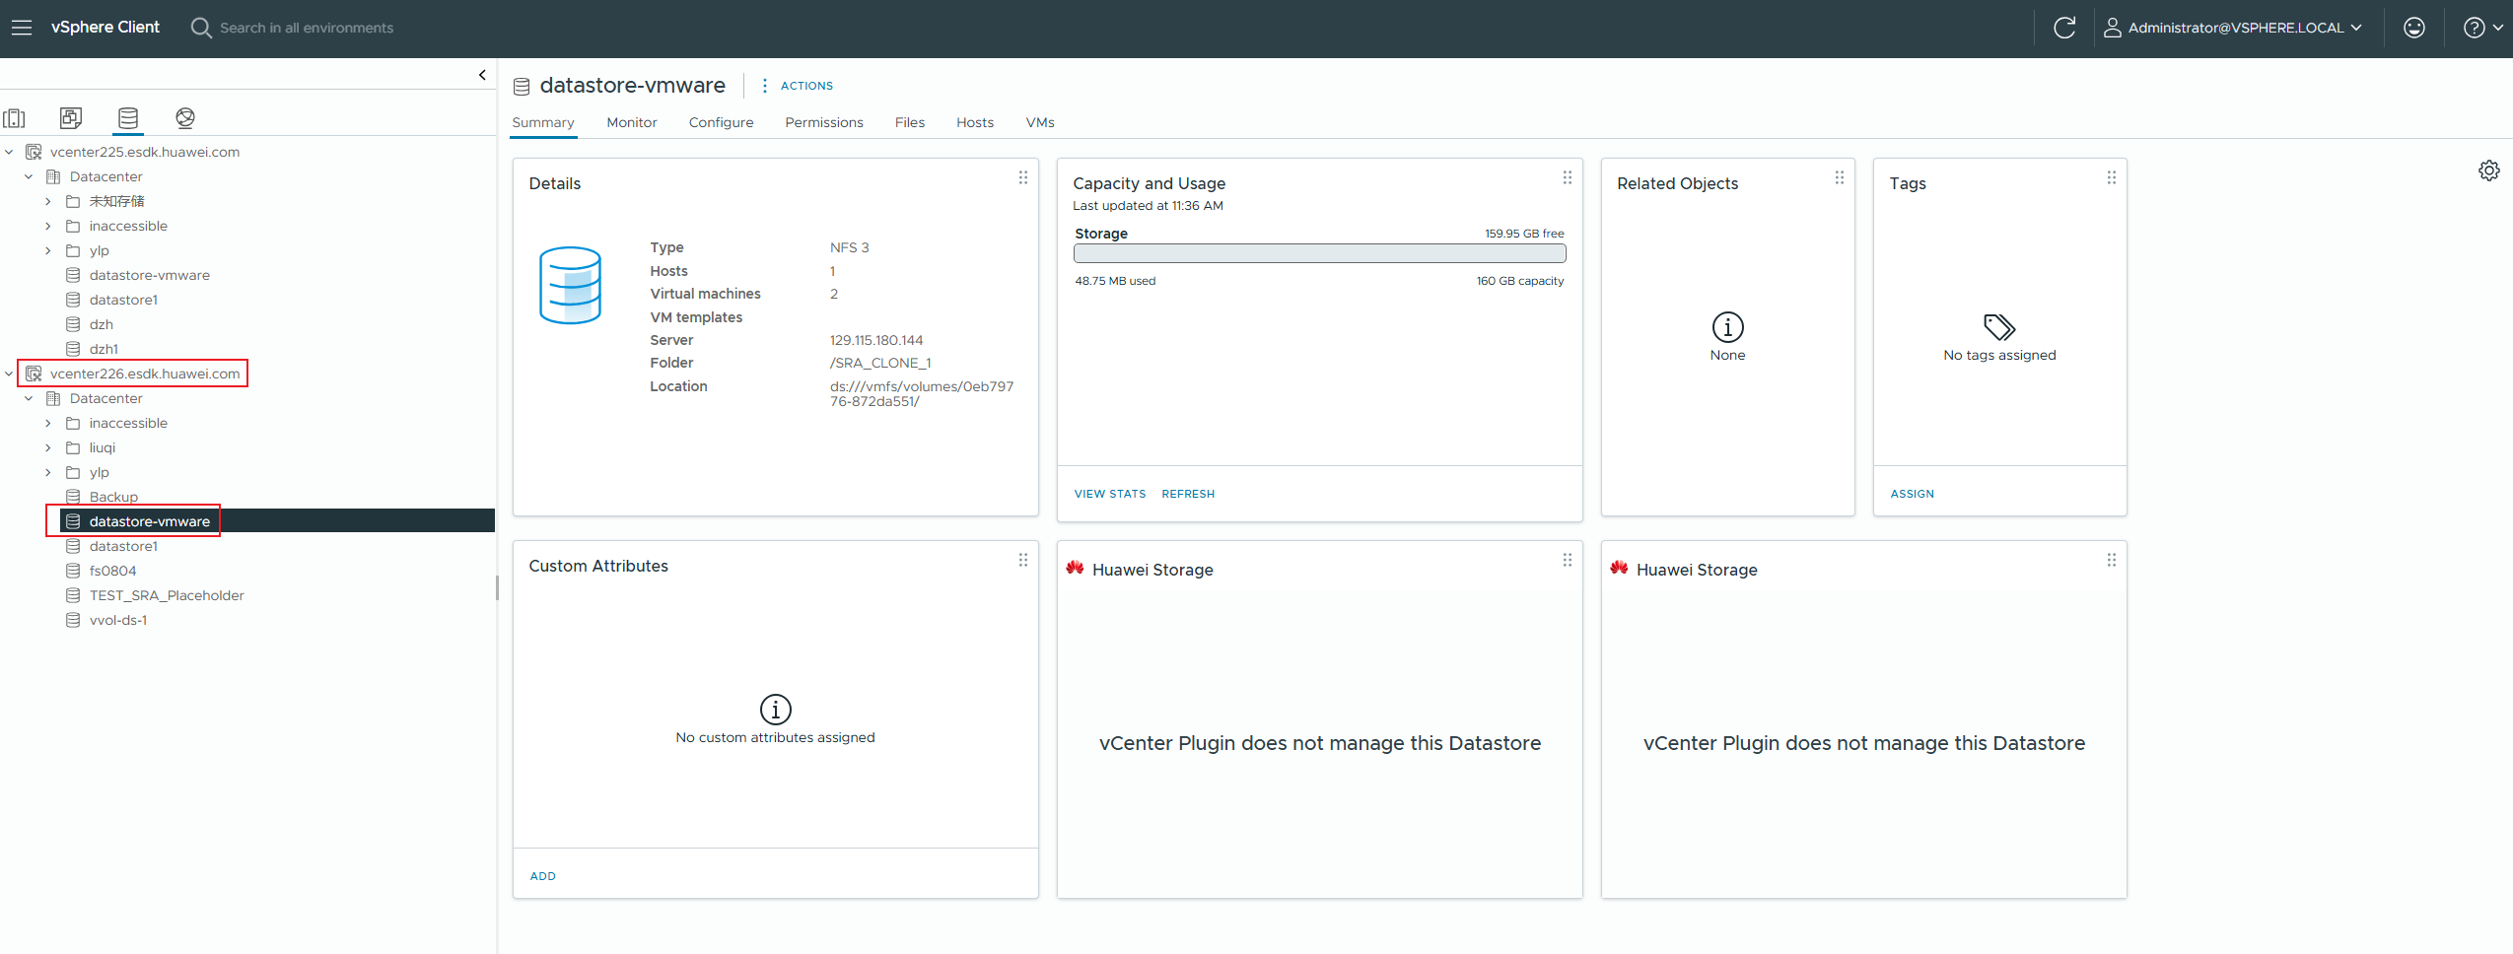
Task: Switch to Hosts and Clusters inventory view
Action: click(15, 118)
